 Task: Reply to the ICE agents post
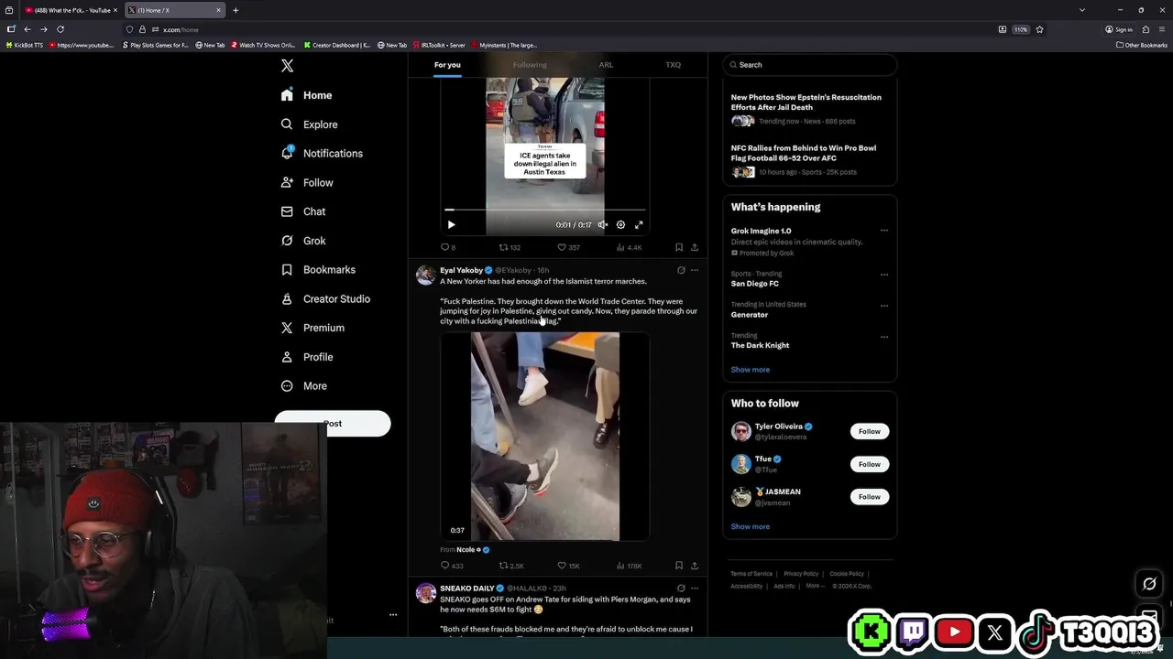(x=448, y=247)
